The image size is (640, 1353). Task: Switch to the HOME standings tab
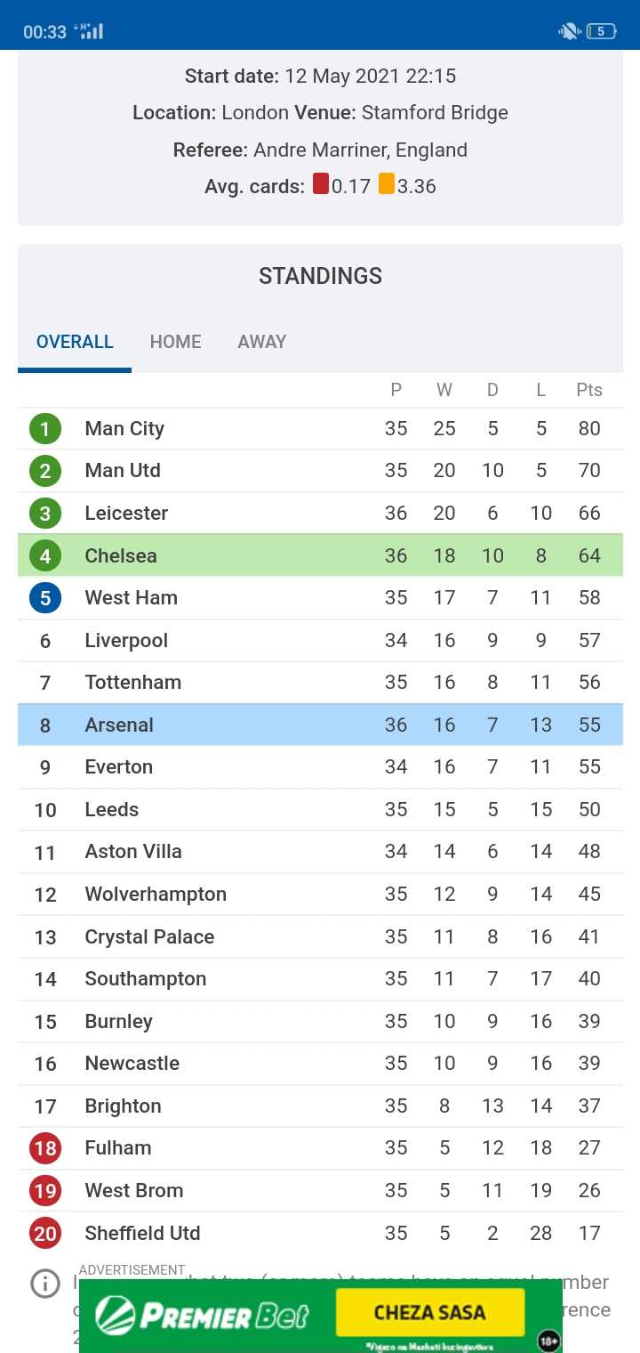[175, 342]
